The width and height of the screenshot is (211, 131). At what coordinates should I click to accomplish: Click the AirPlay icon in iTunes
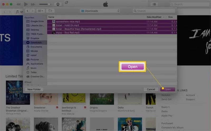click(58, 4)
